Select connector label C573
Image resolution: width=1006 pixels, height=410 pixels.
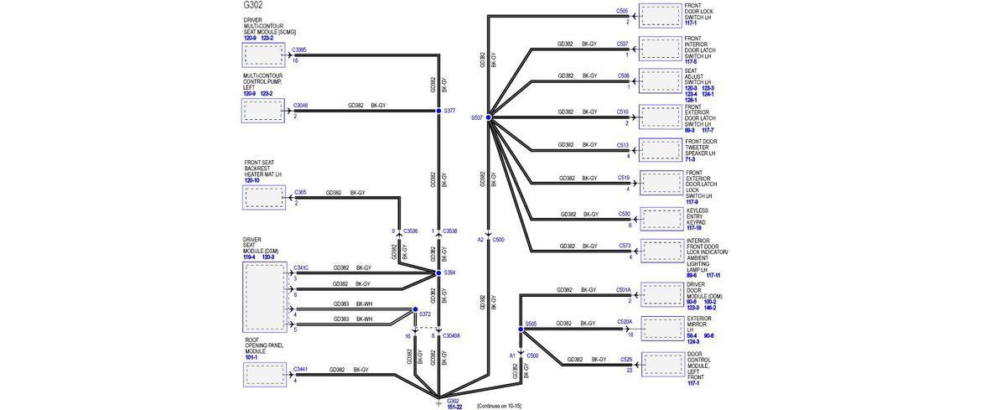625,247
